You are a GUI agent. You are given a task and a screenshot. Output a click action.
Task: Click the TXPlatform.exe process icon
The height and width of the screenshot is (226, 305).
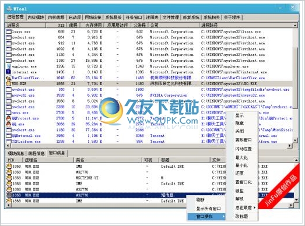[9, 142]
